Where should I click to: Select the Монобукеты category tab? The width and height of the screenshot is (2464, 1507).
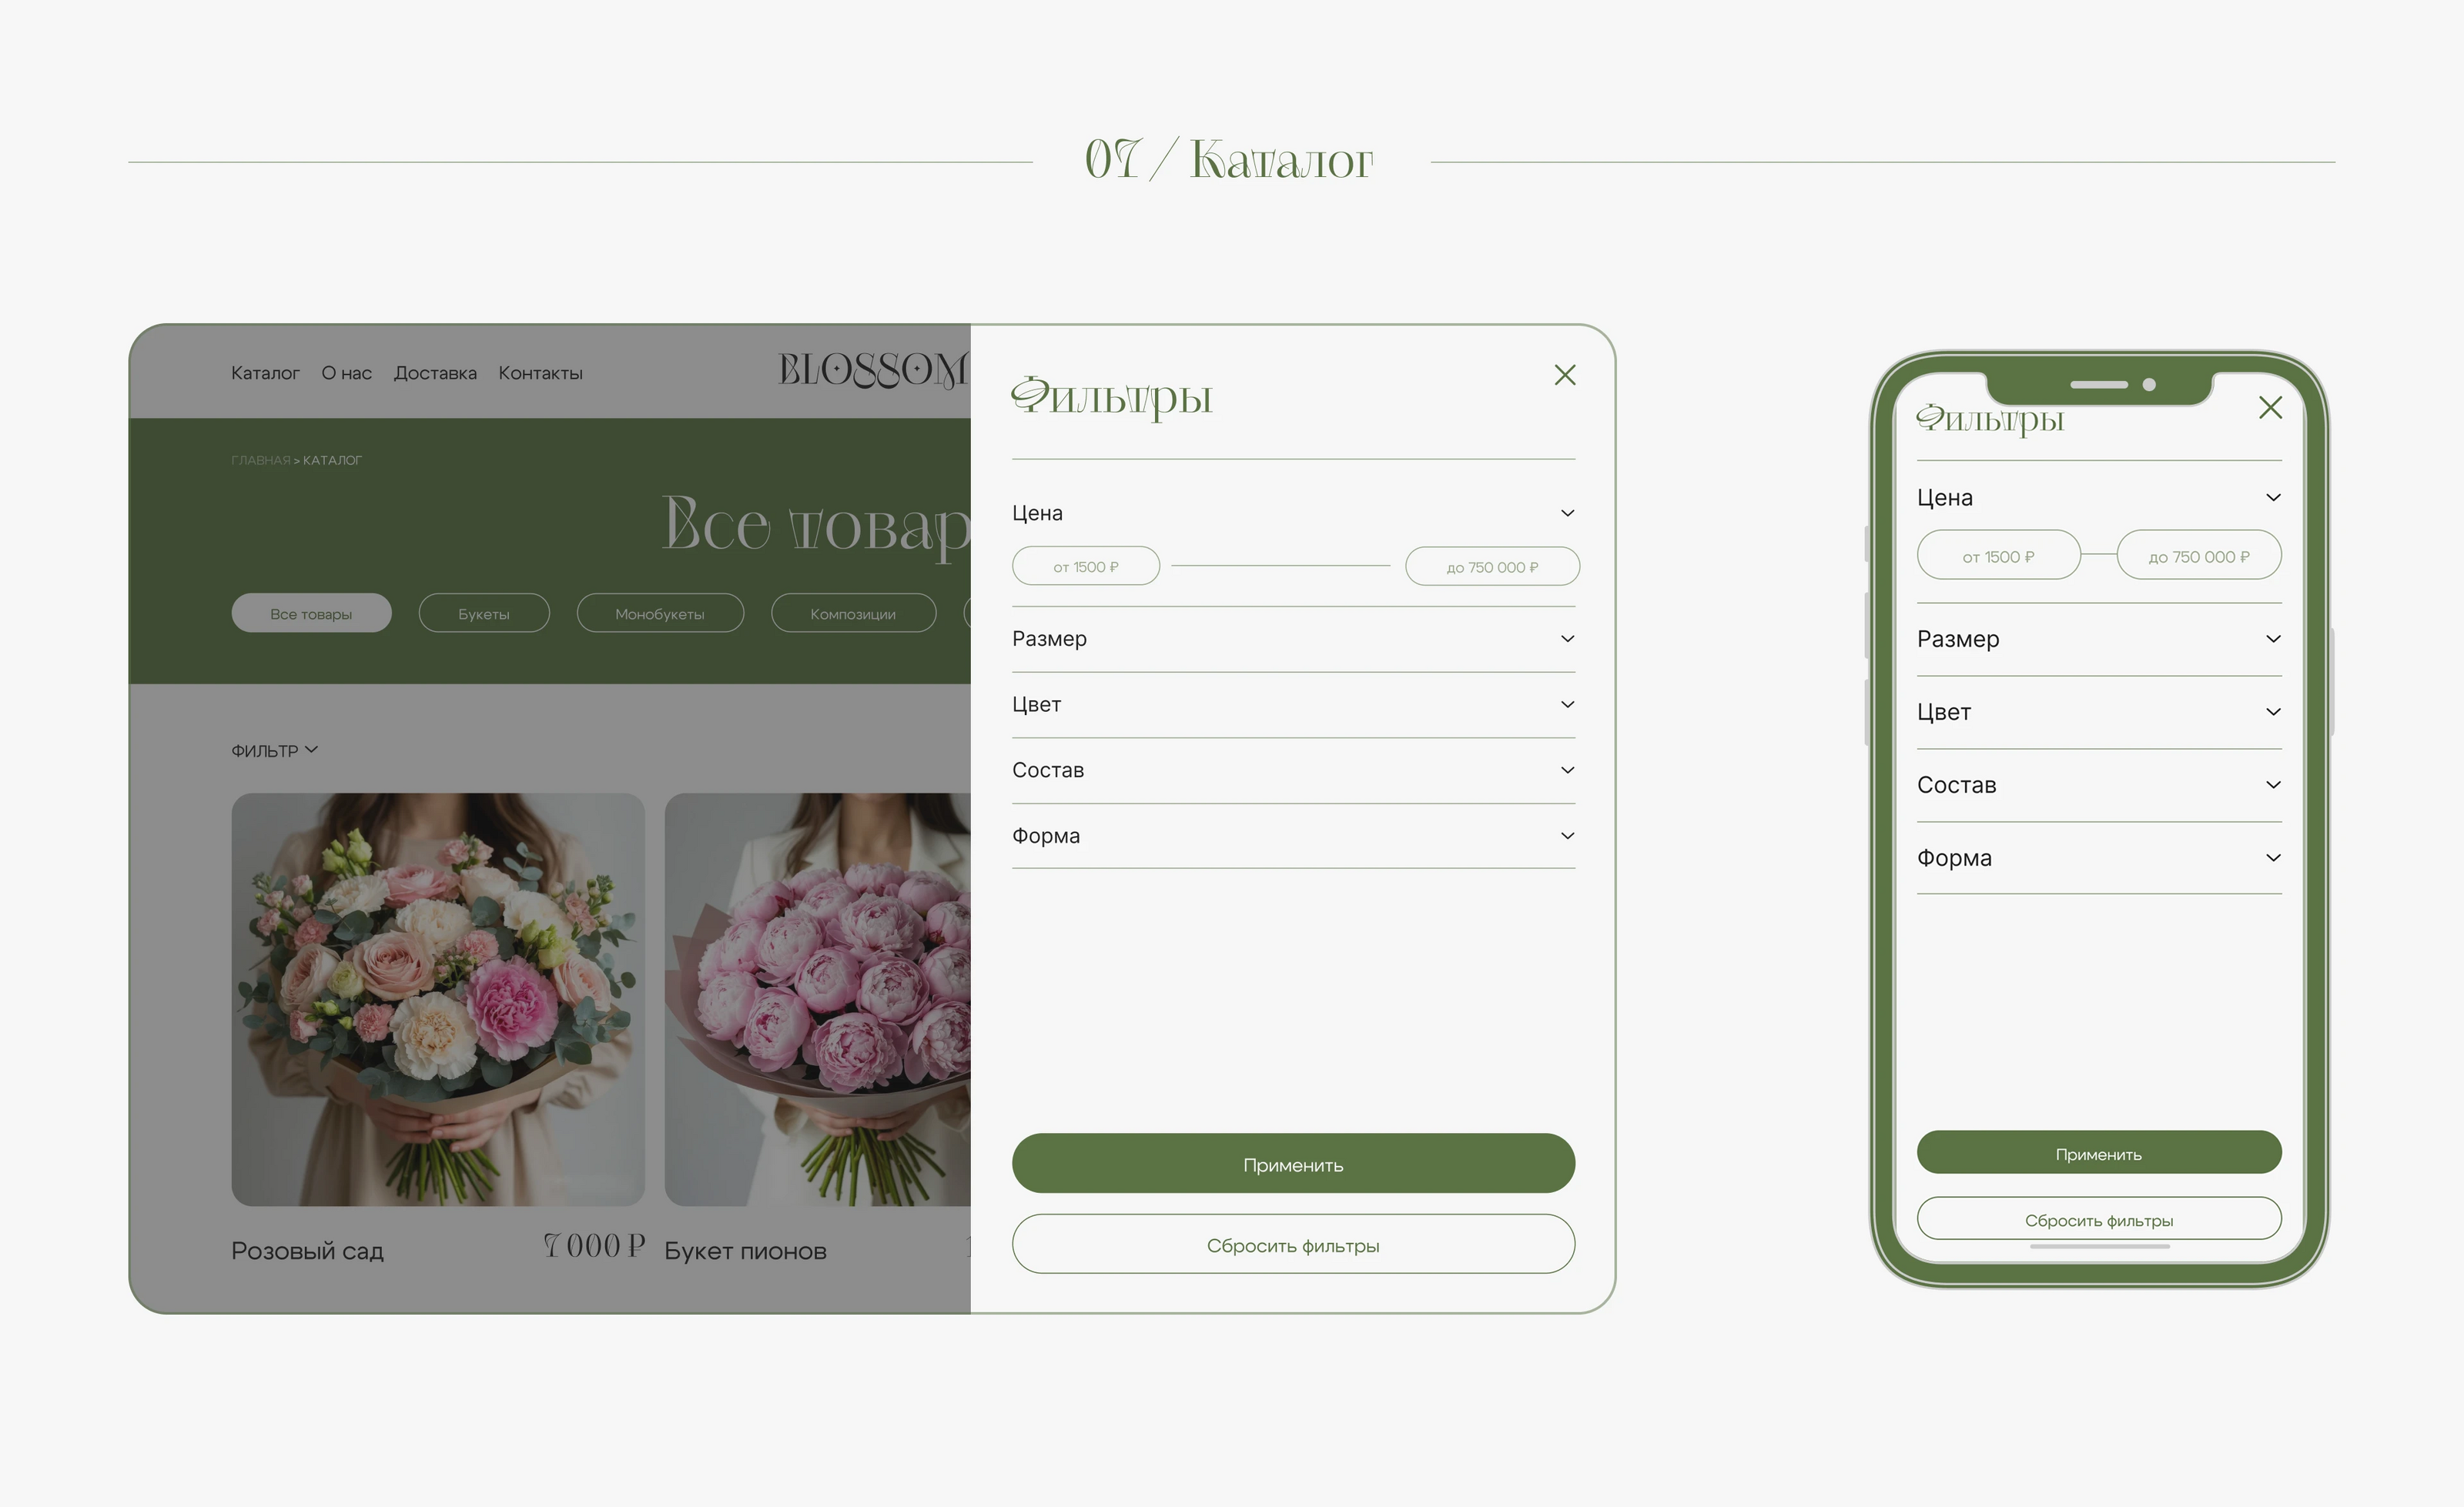[660, 613]
